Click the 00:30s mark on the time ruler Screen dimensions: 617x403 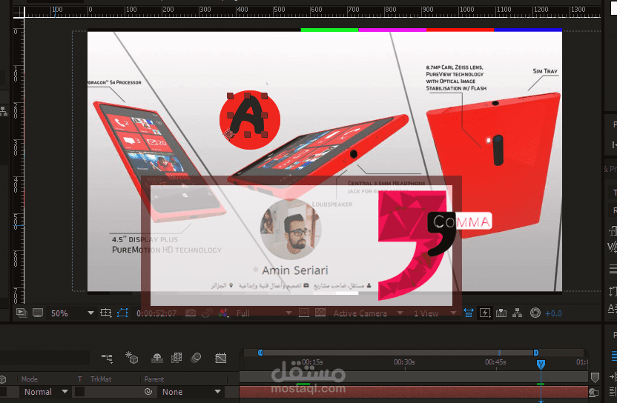click(404, 362)
